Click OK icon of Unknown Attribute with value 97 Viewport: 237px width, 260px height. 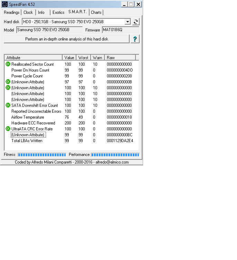click(8, 82)
